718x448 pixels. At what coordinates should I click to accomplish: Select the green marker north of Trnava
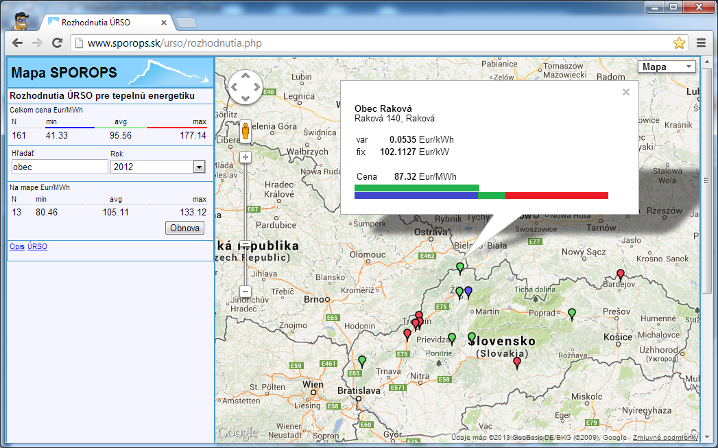362,362
